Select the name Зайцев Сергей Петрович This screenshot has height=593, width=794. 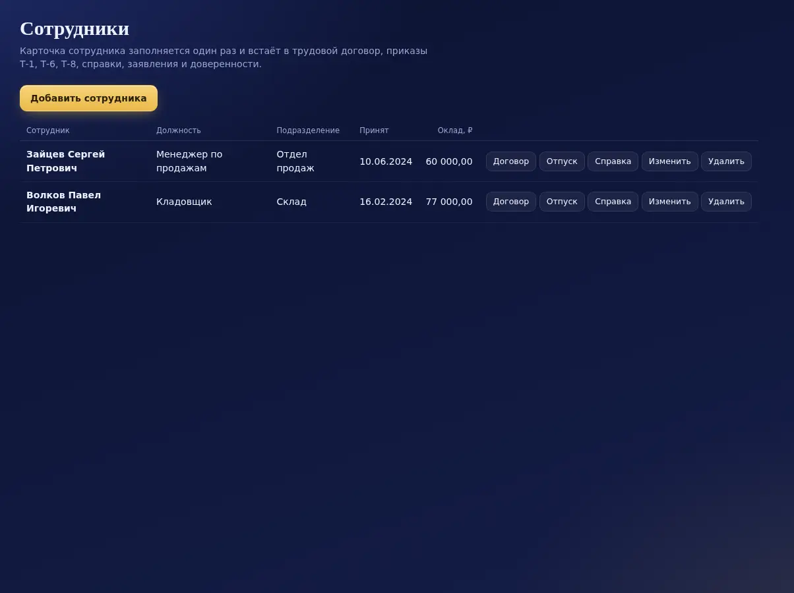[66, 161]
